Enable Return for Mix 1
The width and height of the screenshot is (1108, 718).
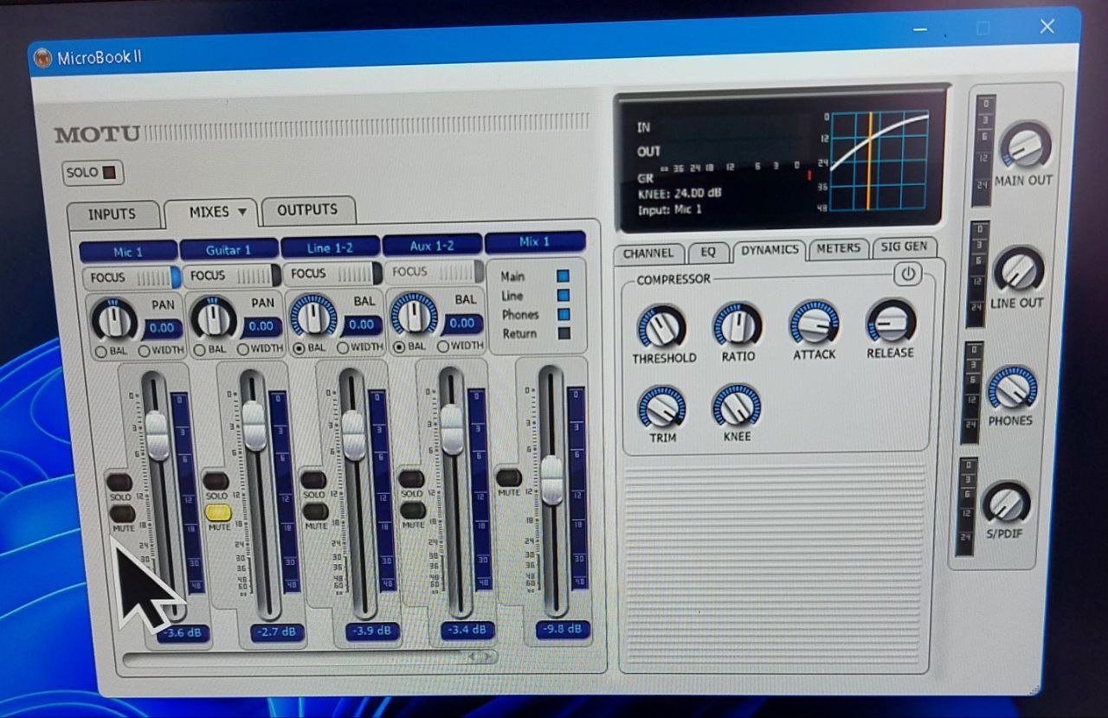tap(564, 333)
